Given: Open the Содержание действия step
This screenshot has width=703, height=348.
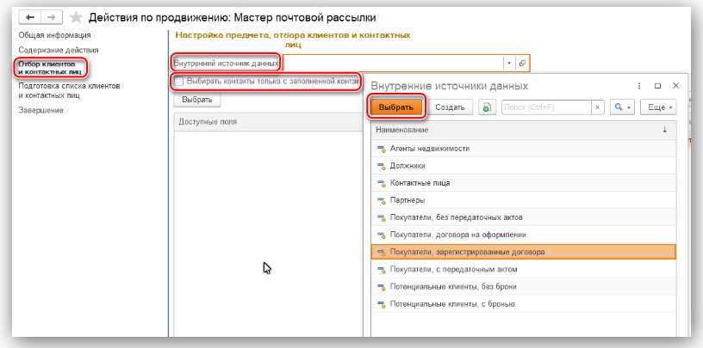Looking at the screenshot, I should (x=59, y=50).
